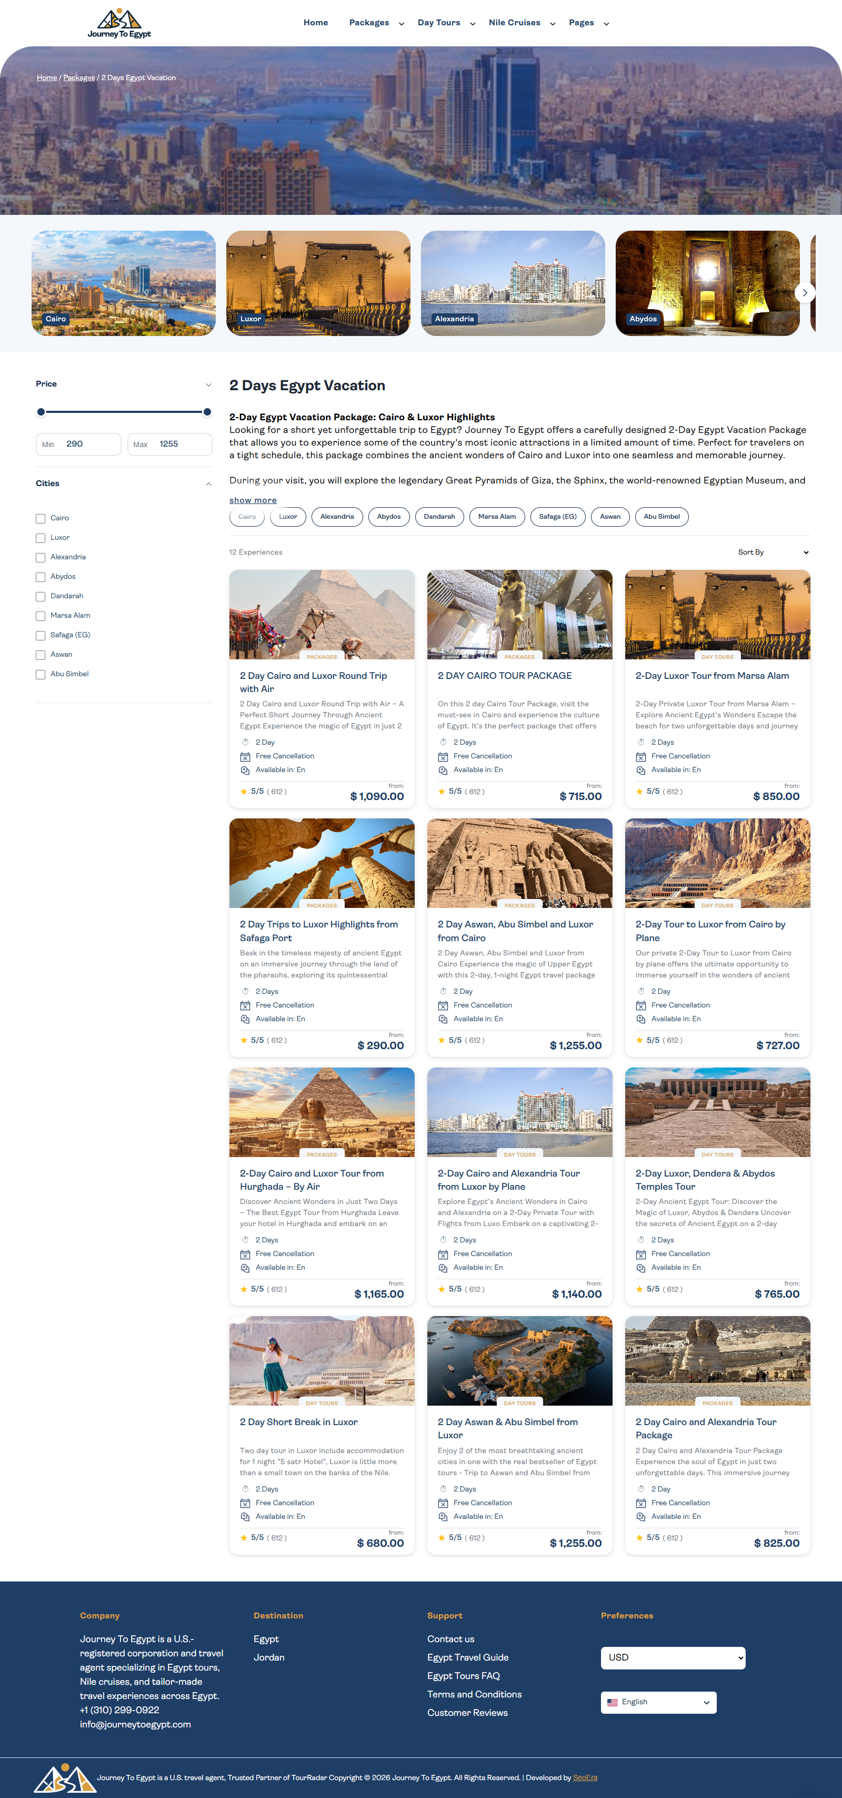This screenshot has width=842, height=1798.
Task: Click calendar icon on 2-Day Tour to Luxor from Cairo by Plane
Action: 640,1005
